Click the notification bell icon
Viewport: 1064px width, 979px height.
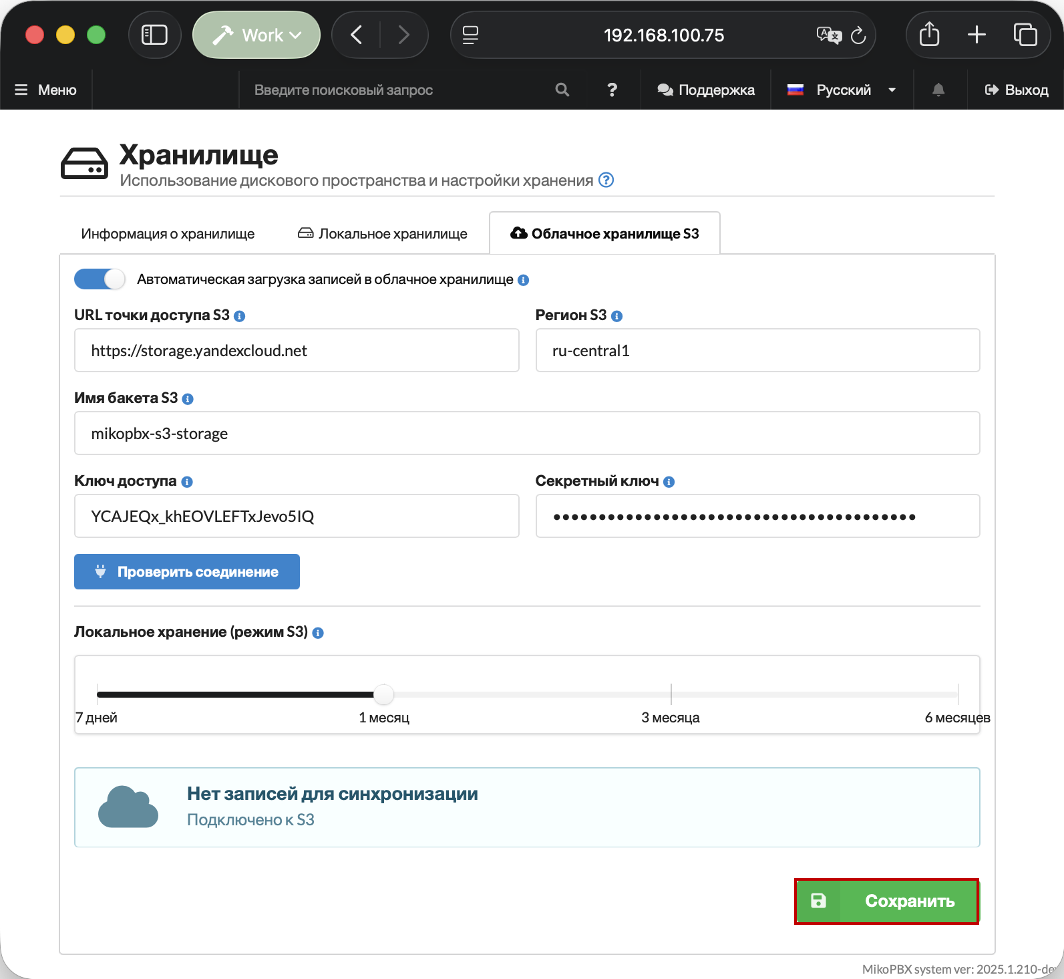coord(938,90)
